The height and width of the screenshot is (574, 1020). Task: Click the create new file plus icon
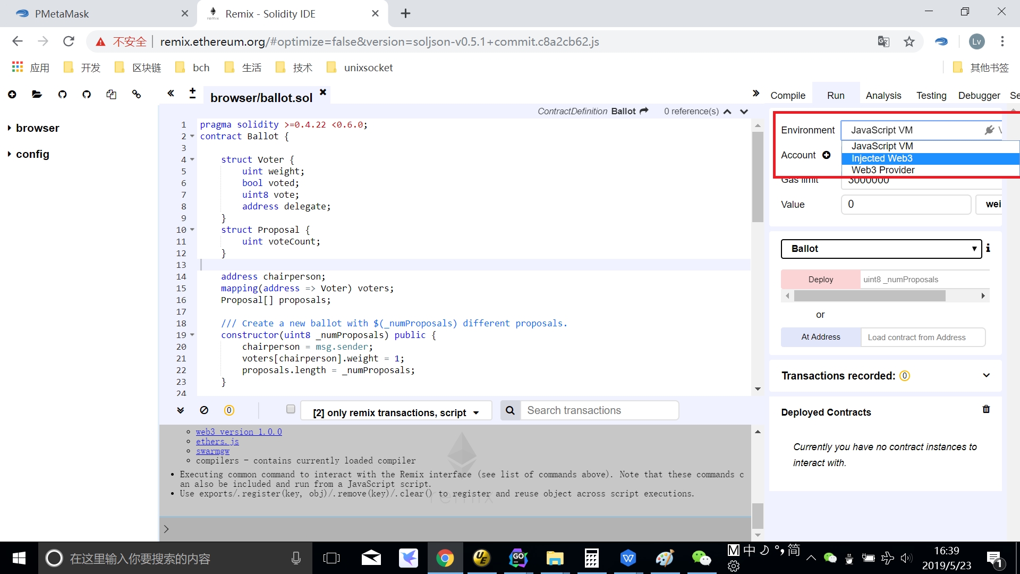click(x=12, y=95)
